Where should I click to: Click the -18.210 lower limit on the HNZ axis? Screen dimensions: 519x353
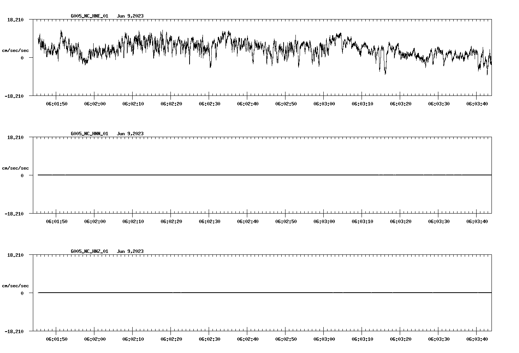14,332
